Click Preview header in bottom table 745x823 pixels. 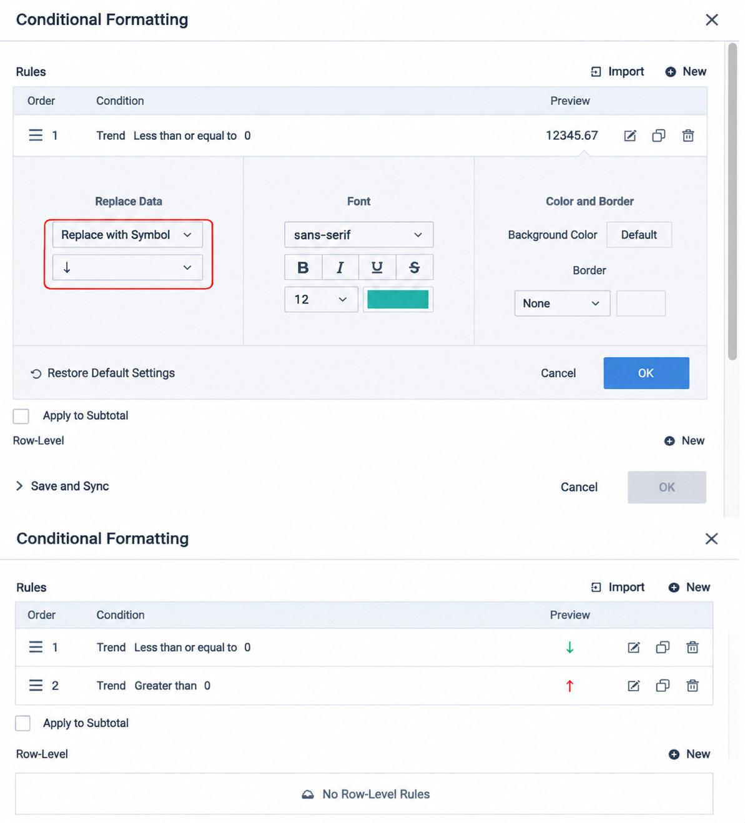click(x=570, y=615)
